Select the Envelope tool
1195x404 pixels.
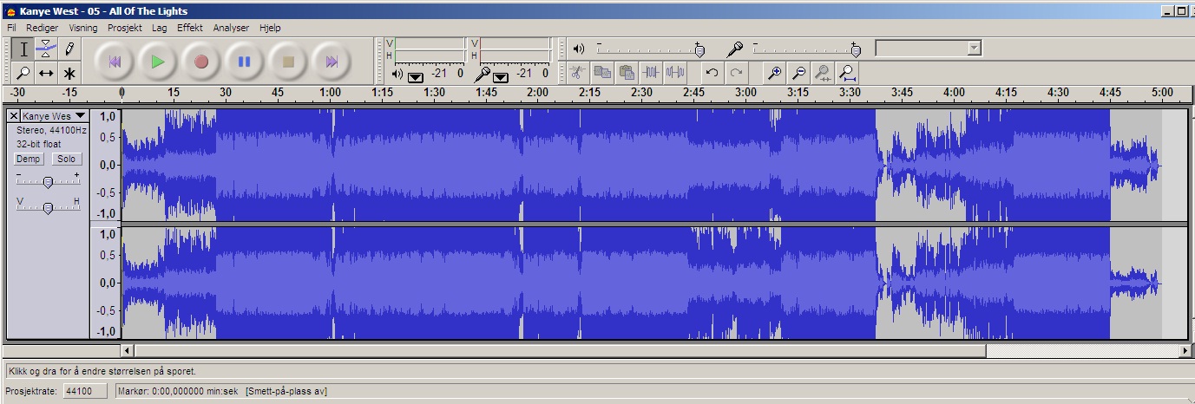pos(47,49)
